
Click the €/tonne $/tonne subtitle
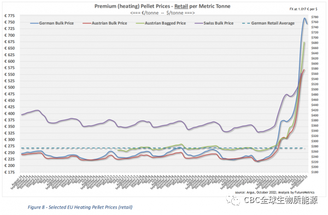[162, 13]
